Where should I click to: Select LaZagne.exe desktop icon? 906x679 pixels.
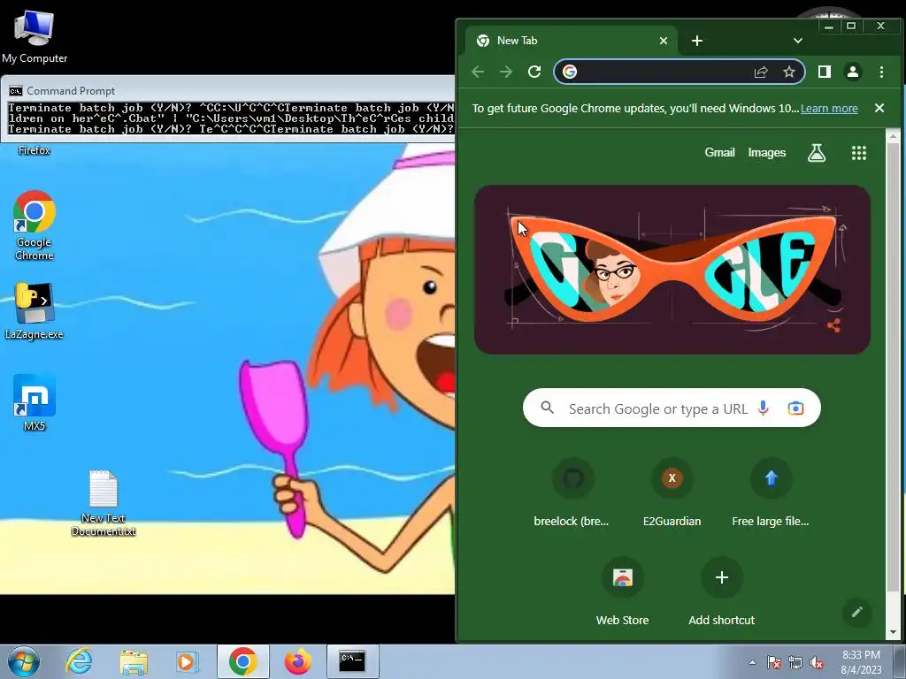pyautogui.click(x=35, y=310)
